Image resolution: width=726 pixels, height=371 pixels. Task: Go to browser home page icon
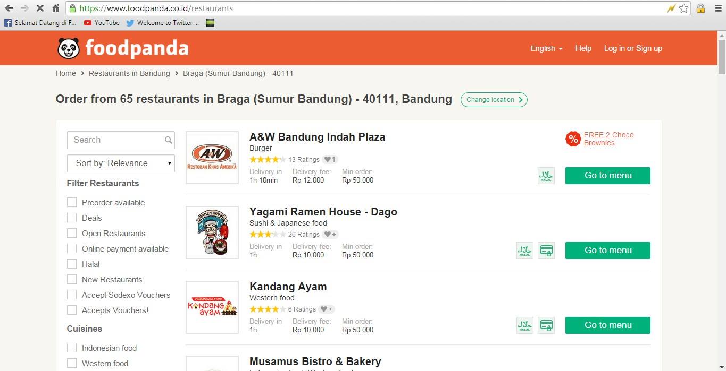55,8
